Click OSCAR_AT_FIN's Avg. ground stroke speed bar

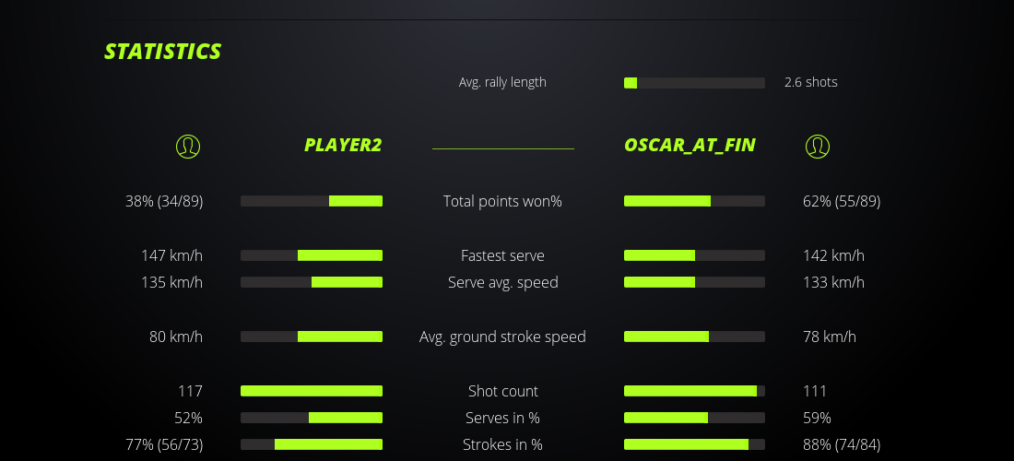click(694, 337)
